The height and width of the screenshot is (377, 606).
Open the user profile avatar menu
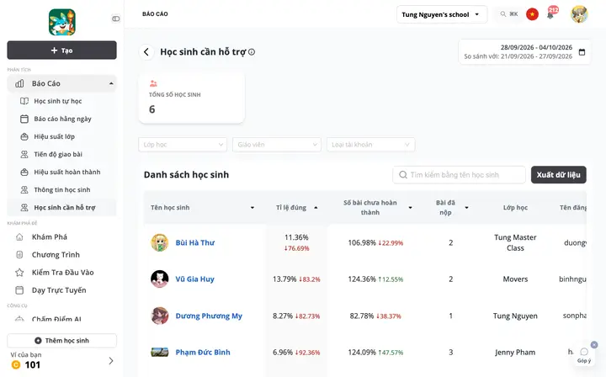click(x=579, y=14)
